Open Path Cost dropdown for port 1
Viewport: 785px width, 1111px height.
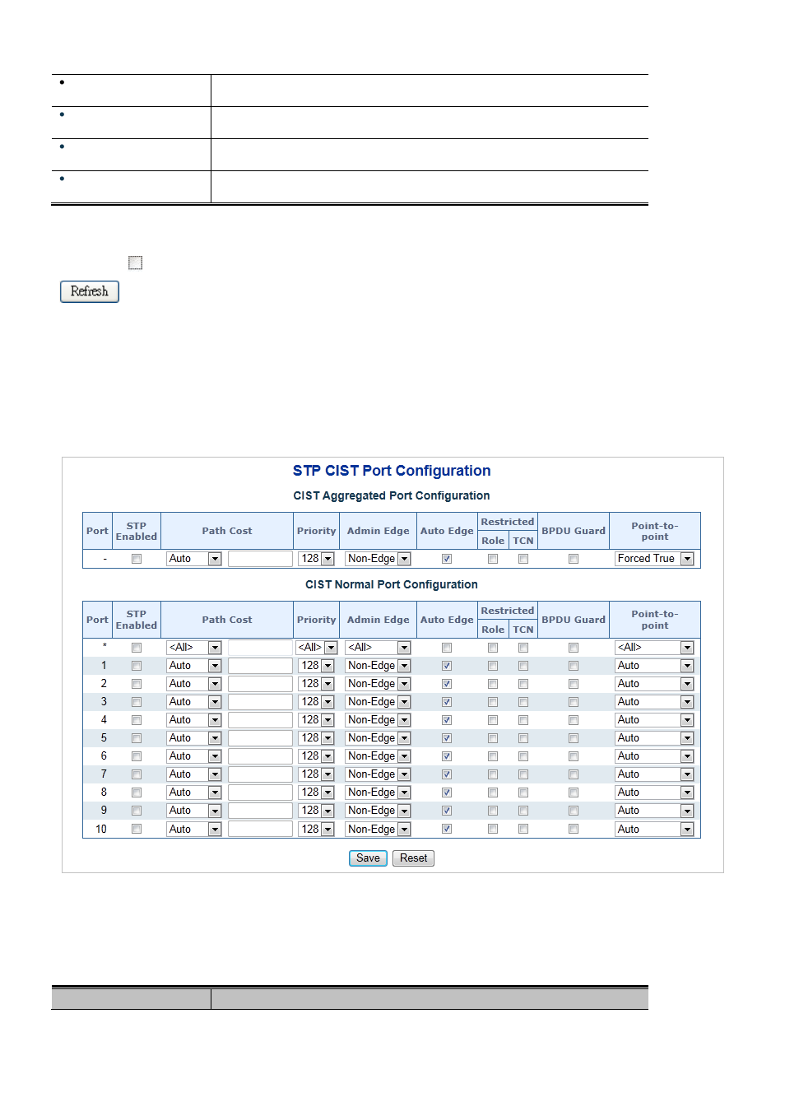click(x=194, y=666)
